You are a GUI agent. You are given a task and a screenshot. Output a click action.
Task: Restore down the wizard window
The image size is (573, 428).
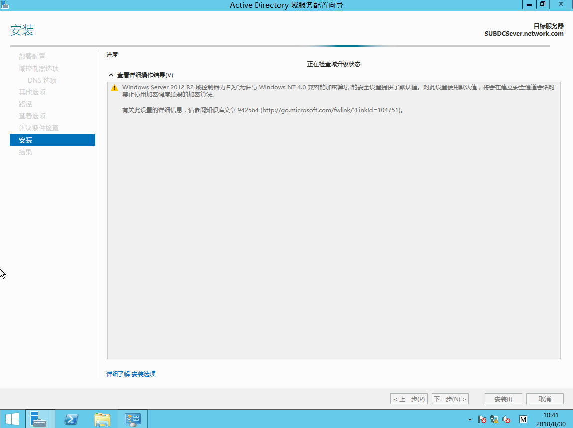click(x=542, y=4)
